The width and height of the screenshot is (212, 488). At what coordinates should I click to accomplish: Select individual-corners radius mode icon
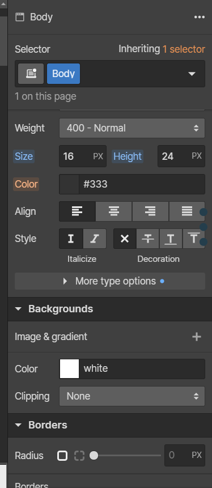[79, 456]
